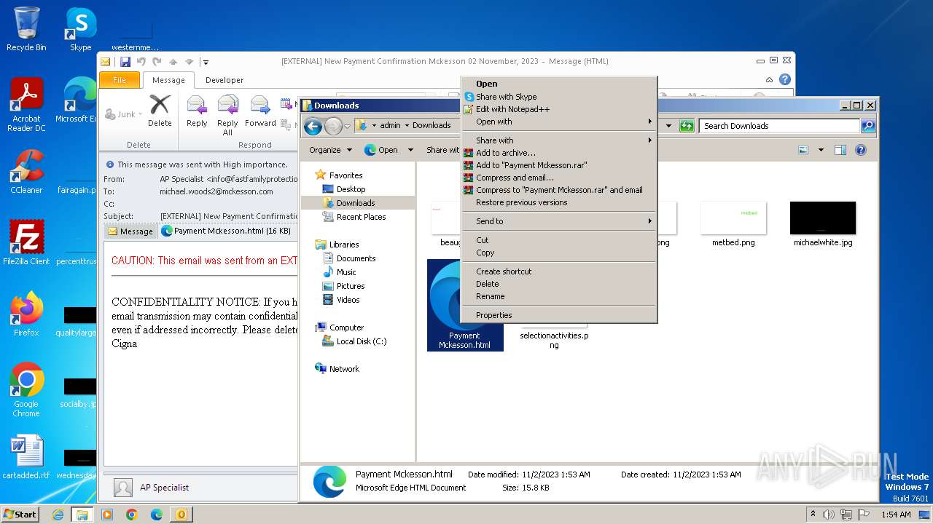This screenshot has width=933, height=524.
Task: Expand the dropdown arrow next to Open
Action: point(410,150)
